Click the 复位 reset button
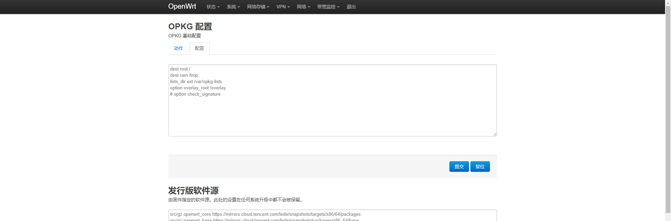Image resolution: width=671 pixels, height=221 pixels. 480,167
